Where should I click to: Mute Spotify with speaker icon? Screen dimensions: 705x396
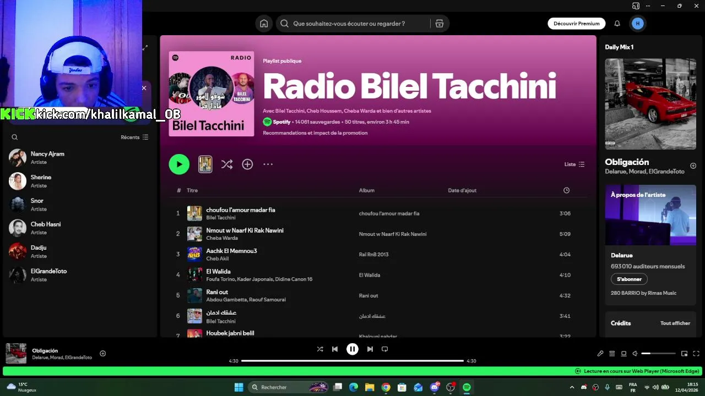(635, 354)
